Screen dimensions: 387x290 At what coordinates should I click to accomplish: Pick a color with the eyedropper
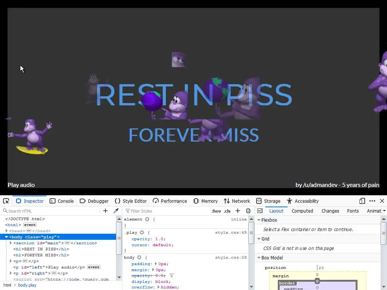click(116, 211)
